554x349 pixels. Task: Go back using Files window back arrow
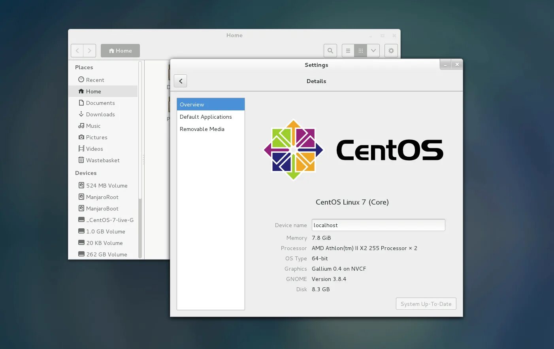pyautogui.click(x=77, y=51)
